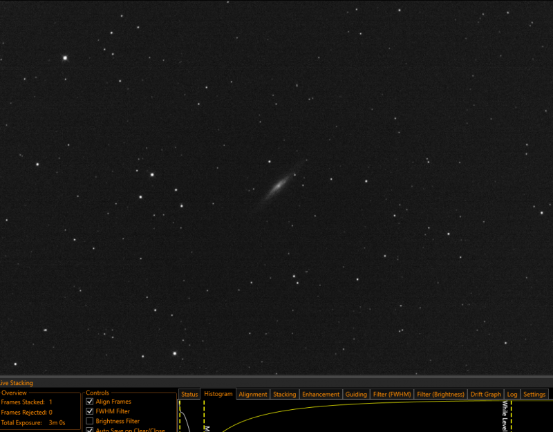The height and width of the screenshot is (432, 553).
Task: Open the Stacking tab
Action: (x=285, y=394)
